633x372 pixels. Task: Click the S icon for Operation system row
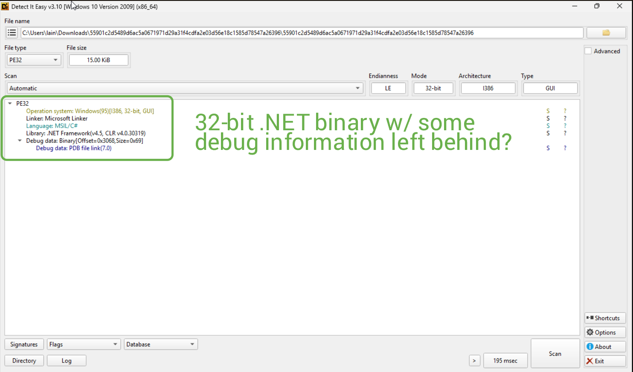click(x=548, y=111)
